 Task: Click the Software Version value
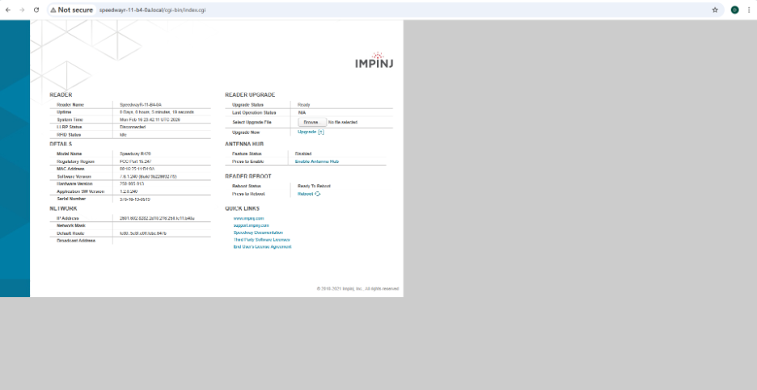(x=148, y=177)
